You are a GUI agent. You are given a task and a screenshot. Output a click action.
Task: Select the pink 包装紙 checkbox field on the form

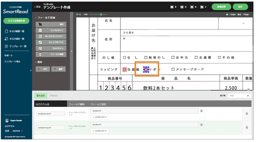125,69
